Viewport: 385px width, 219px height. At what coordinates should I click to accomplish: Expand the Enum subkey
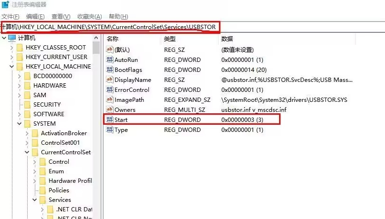point(35,171)
